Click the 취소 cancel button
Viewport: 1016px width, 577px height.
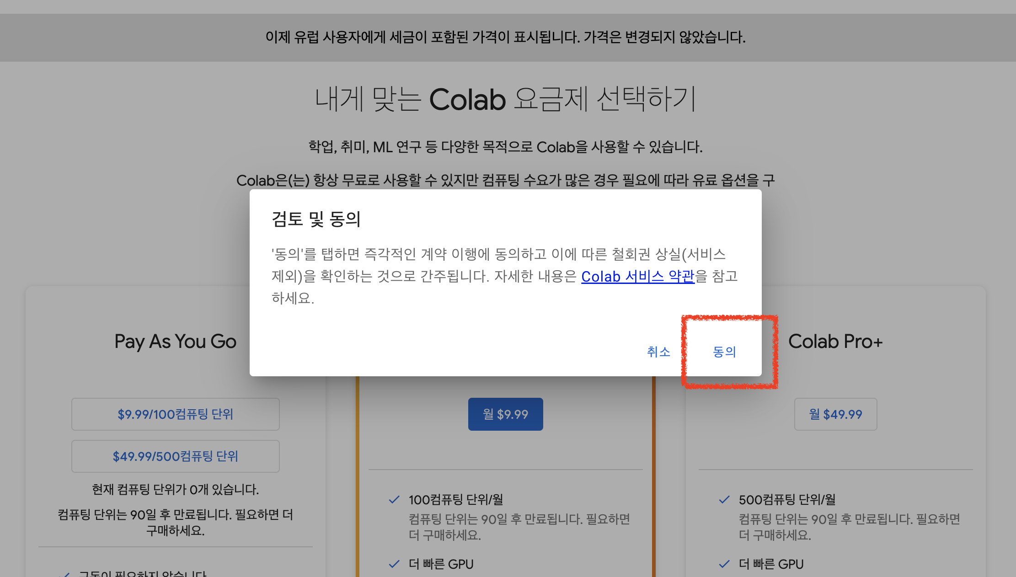658,352
